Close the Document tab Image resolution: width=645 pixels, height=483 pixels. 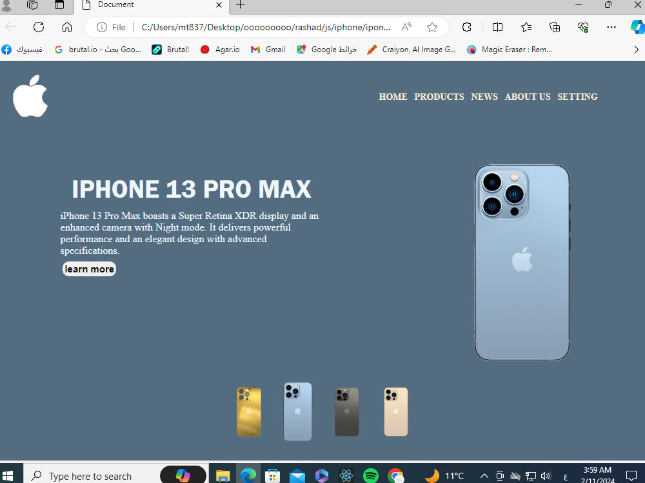[x=219, y=5]
